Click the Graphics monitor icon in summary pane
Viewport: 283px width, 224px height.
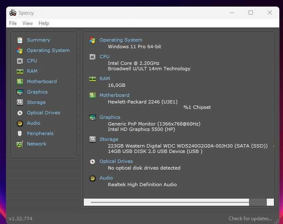pos(93,117)
